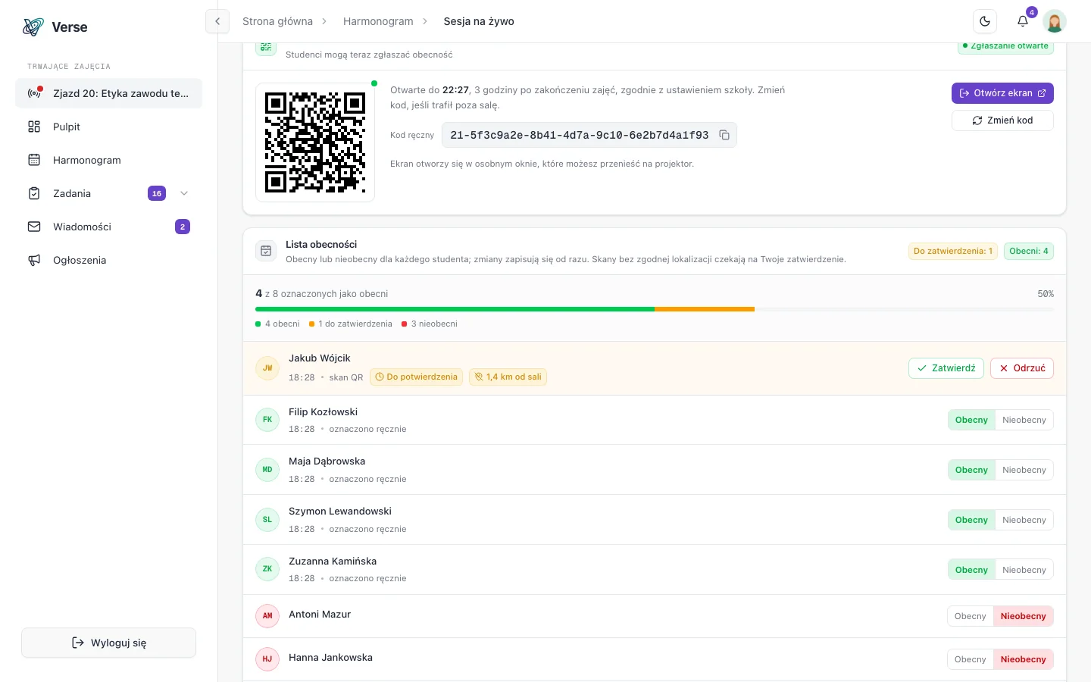Click Wyloguj się to log out

(108, 643)
